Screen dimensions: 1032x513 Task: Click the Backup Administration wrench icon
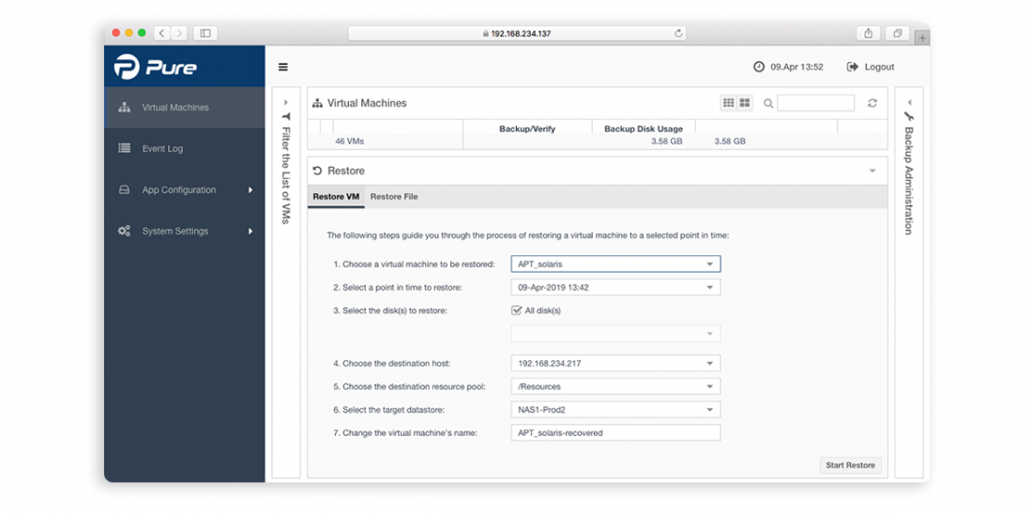(909, 116)
